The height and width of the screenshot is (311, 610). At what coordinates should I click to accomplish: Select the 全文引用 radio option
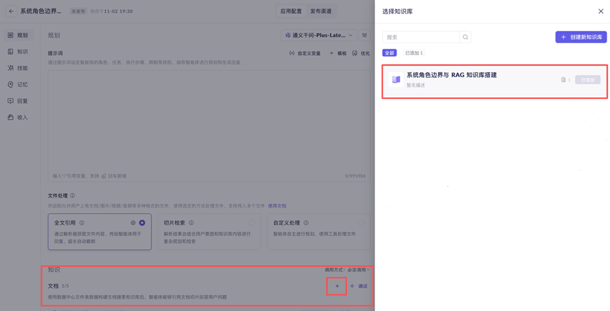point(142,223)
